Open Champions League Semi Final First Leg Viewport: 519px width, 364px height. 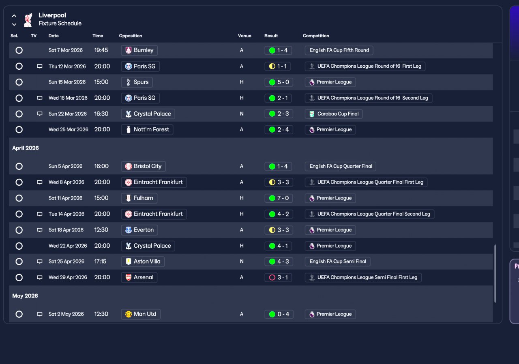[x=363, y=278]
